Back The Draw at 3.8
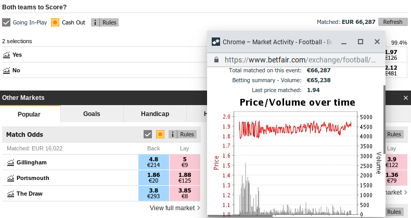 153,194
